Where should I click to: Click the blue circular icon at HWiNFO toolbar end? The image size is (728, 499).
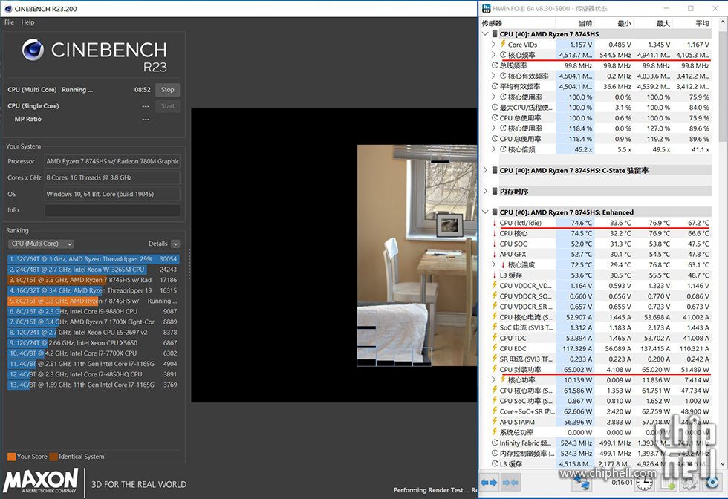(712, 483)
